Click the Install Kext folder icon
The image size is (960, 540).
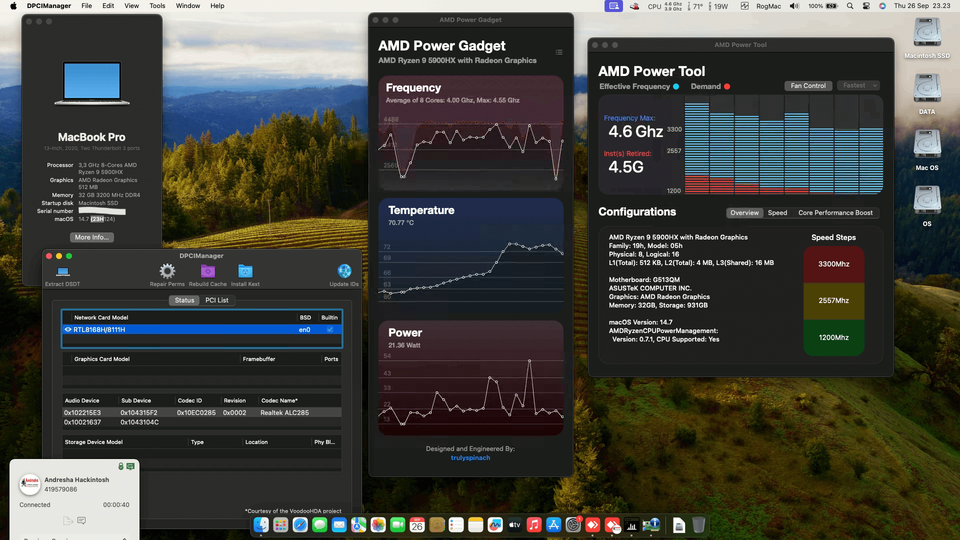(x=245, y=271)
